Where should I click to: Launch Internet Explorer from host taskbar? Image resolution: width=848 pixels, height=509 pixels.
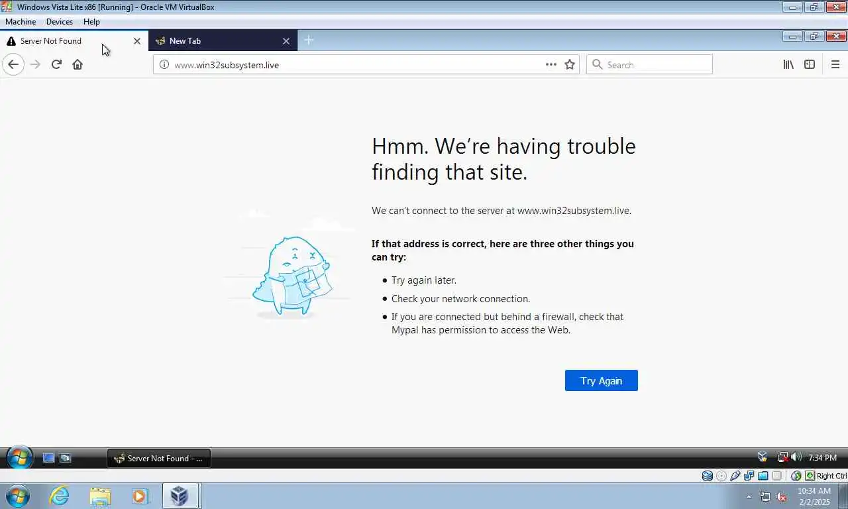59,496
